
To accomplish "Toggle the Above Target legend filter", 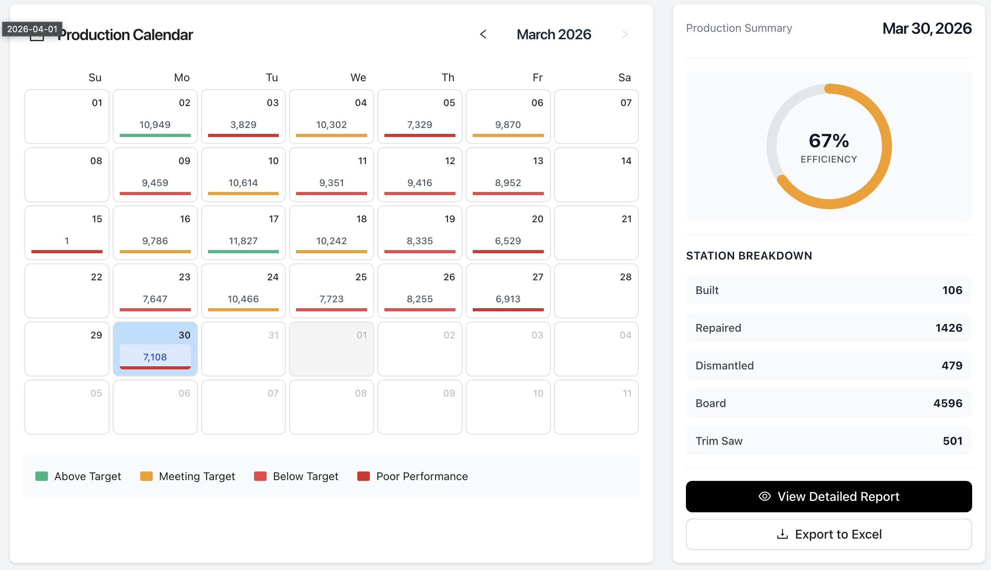I will pyautogui.click(x=42, y=476).
